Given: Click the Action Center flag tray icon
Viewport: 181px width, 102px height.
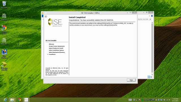Looking at the screenshot, I should (139, 100).
